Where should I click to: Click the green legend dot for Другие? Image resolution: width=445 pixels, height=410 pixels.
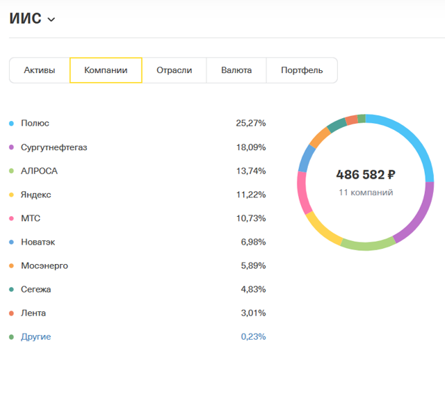11,337
